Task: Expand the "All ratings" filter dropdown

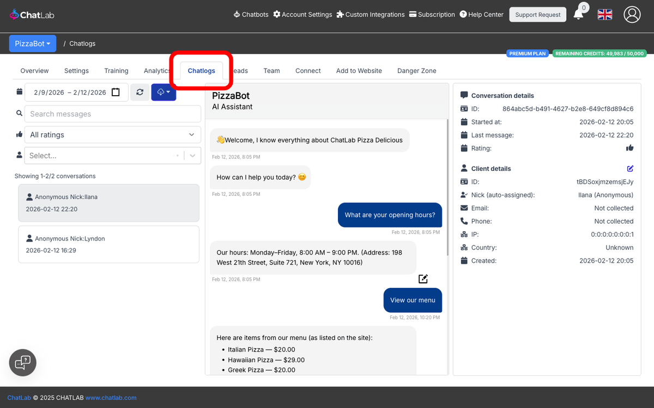Action: pyautogui.click(x=112, y=134)
